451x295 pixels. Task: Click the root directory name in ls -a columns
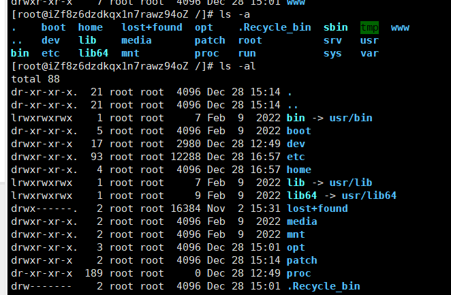[x=250, y=41]
